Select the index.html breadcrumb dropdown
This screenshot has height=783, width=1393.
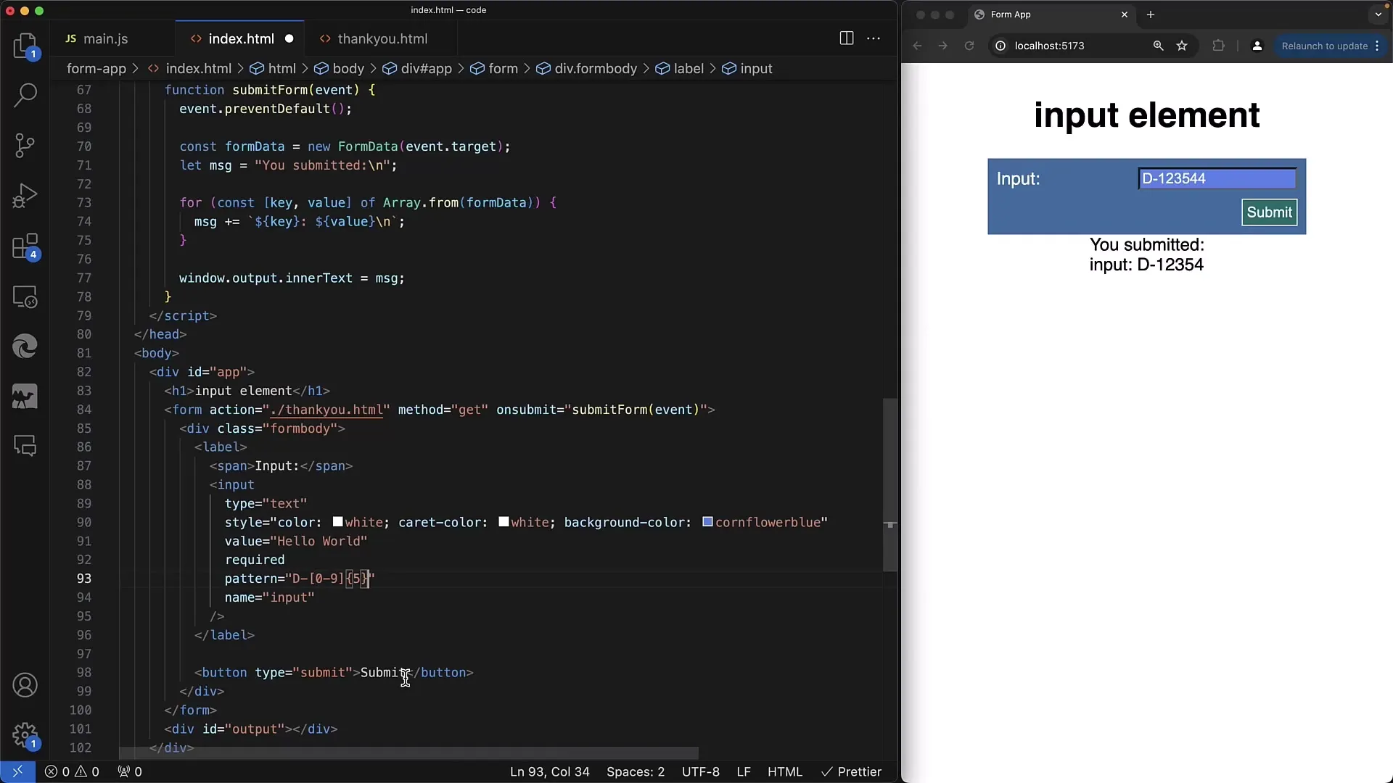click(x=198, y=68)
